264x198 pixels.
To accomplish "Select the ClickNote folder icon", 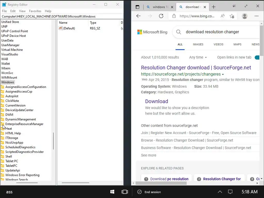I will point(3,101).
